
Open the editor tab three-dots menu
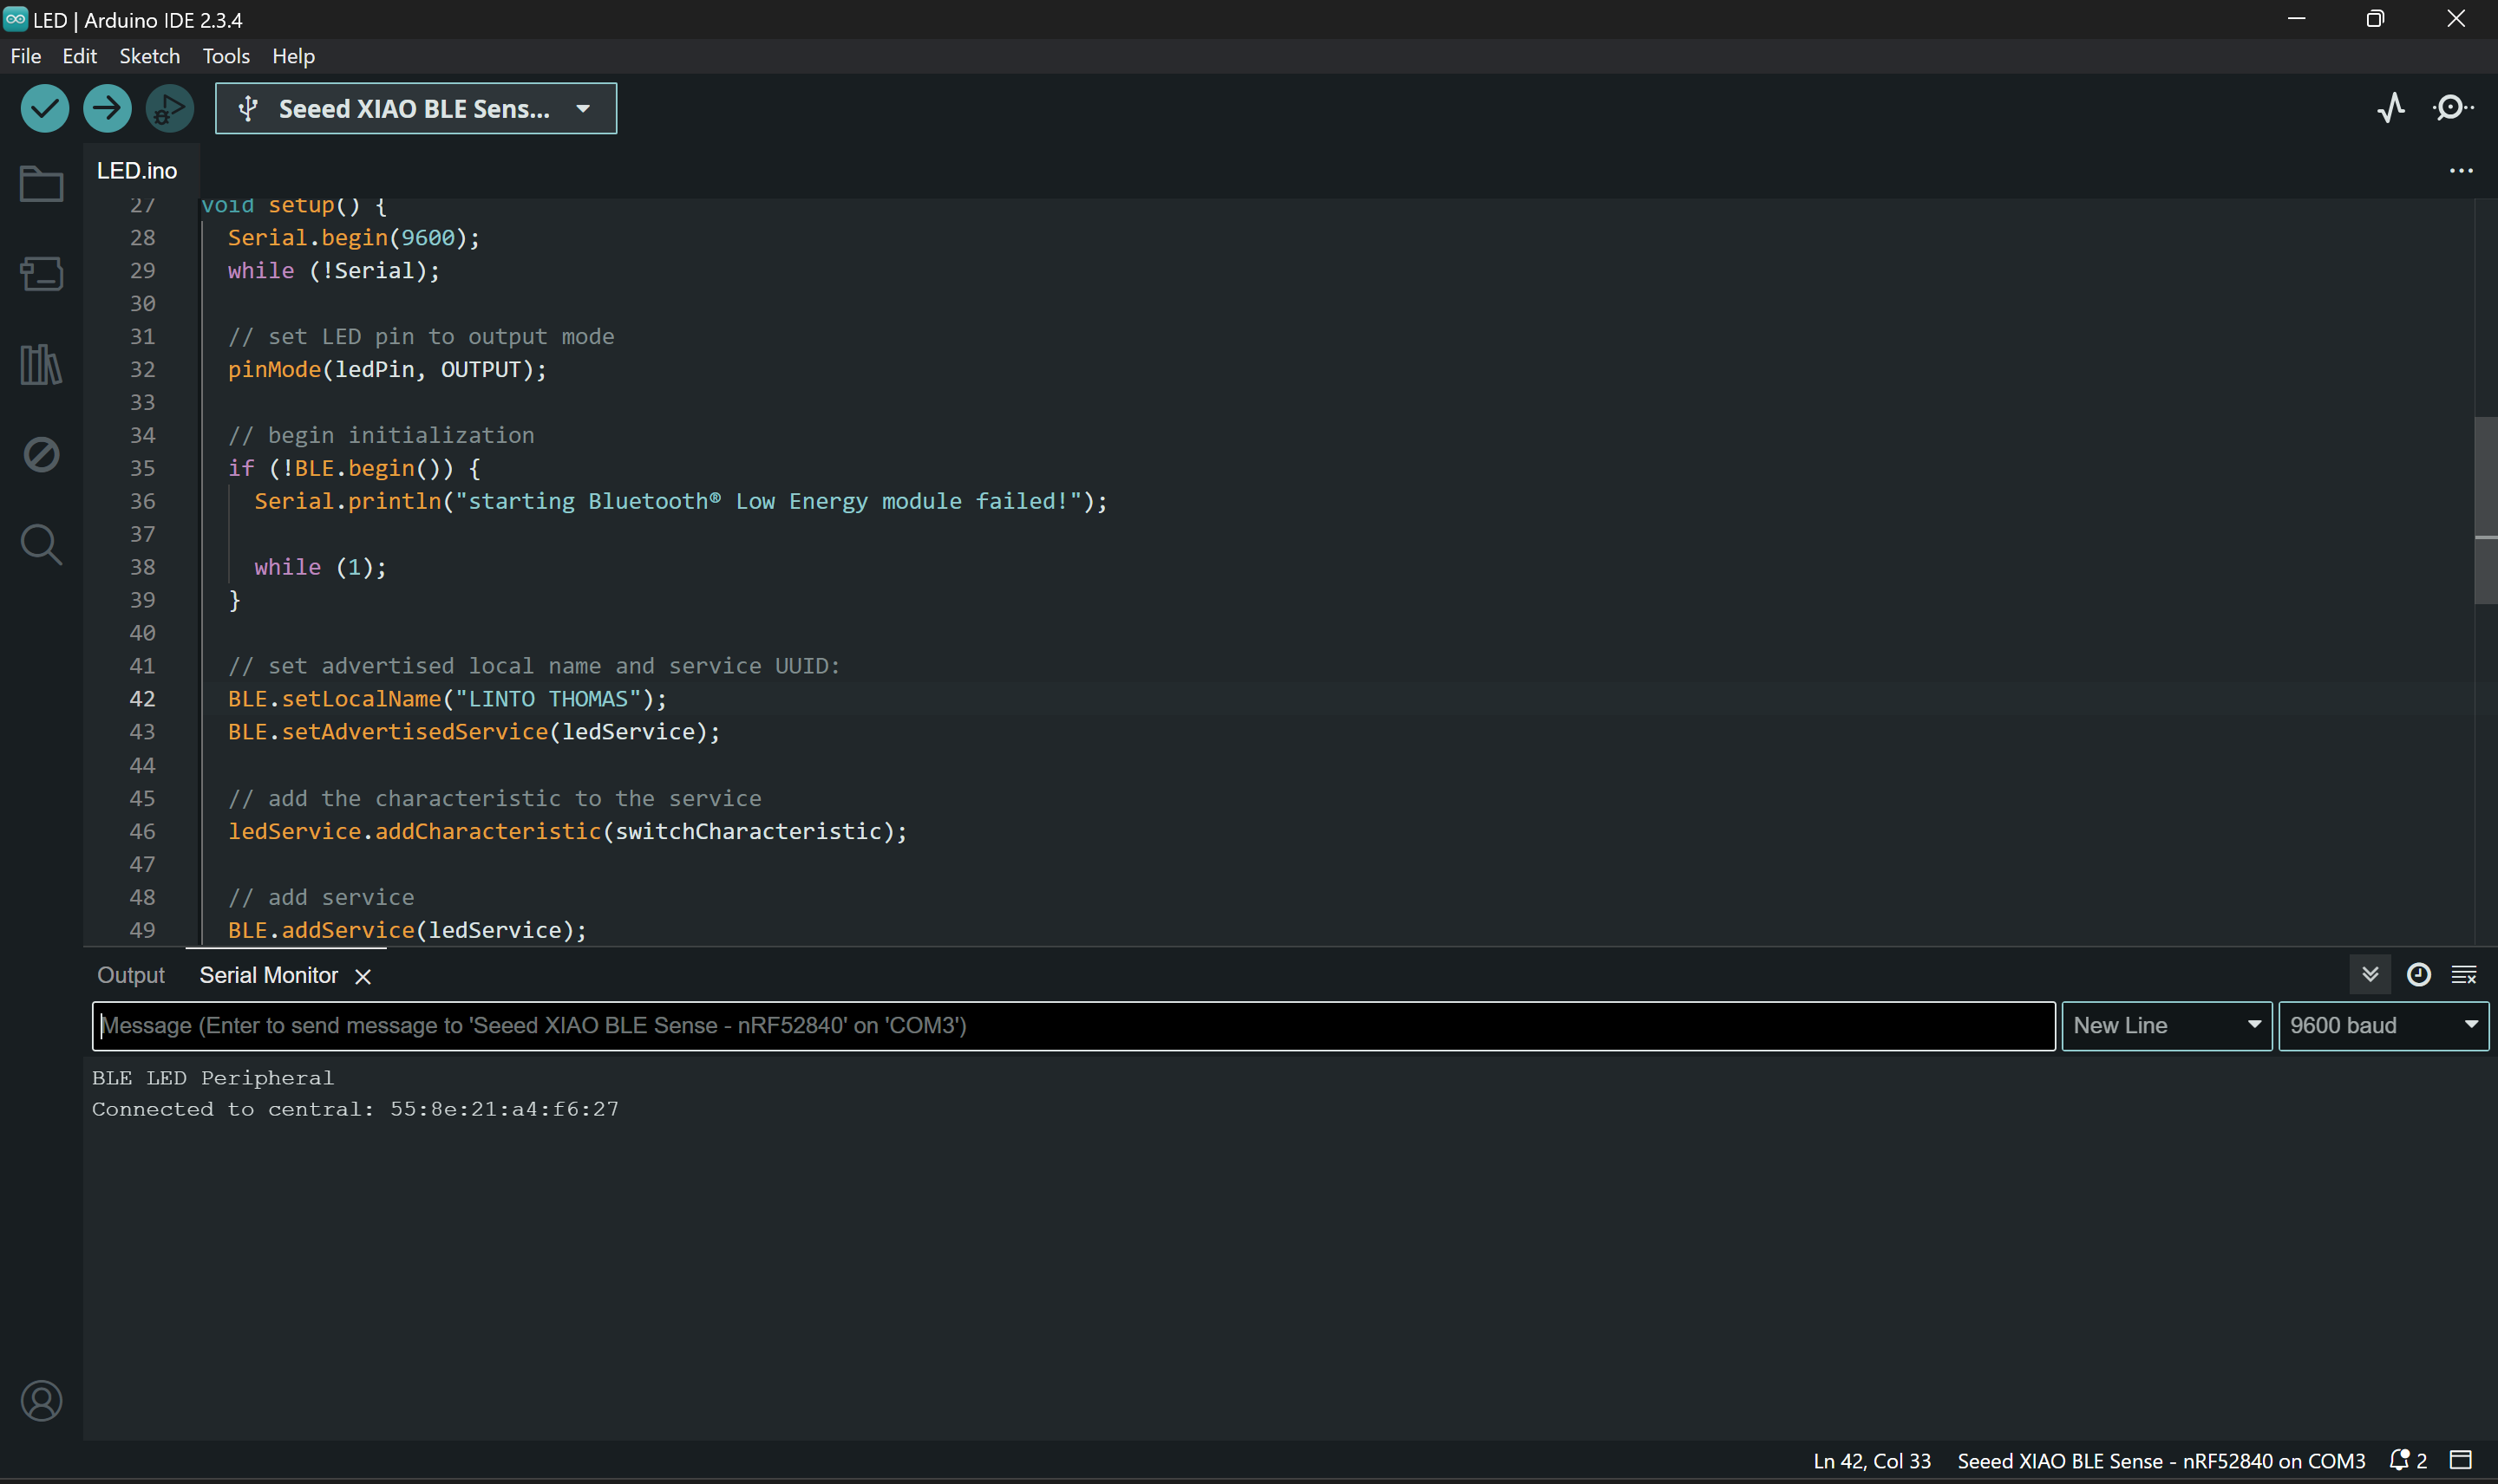pos(2460,171)
